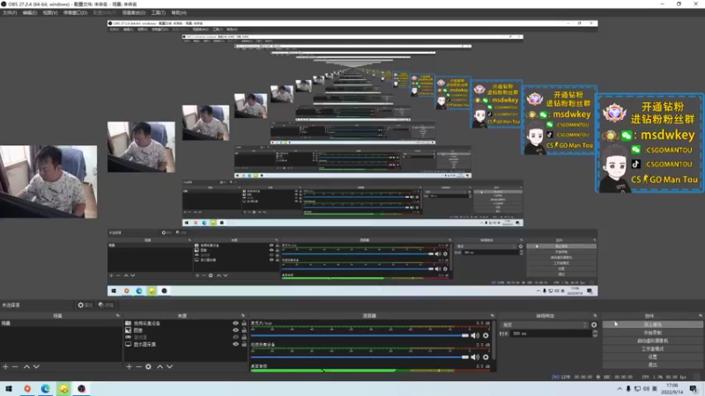Open the 场景集合(S) menu

coord(134,12)
